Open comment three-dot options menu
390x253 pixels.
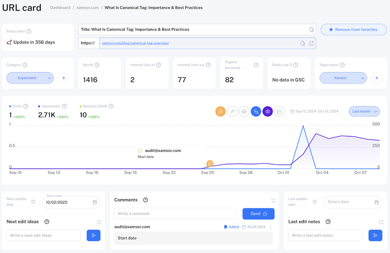(x=271, y=227)
